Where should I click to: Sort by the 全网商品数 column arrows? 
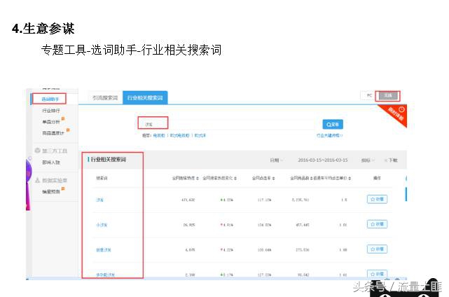[311, 178]
